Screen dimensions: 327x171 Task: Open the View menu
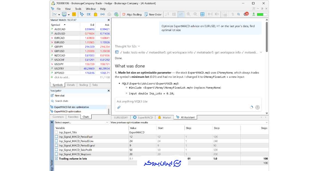tap(68, 9)
